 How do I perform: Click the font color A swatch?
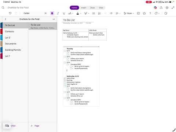(78, 13)
